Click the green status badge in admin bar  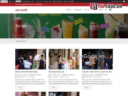click(x=18, y=1)
